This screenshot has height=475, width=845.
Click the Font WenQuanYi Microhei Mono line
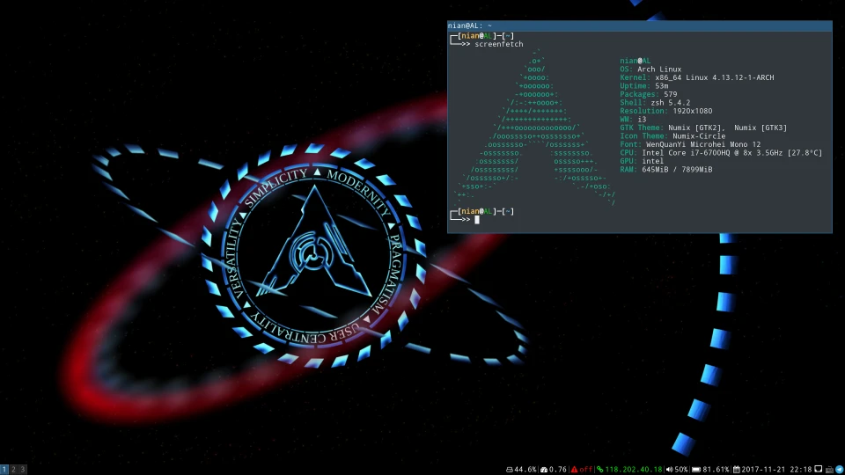click(x=690, y=144)
